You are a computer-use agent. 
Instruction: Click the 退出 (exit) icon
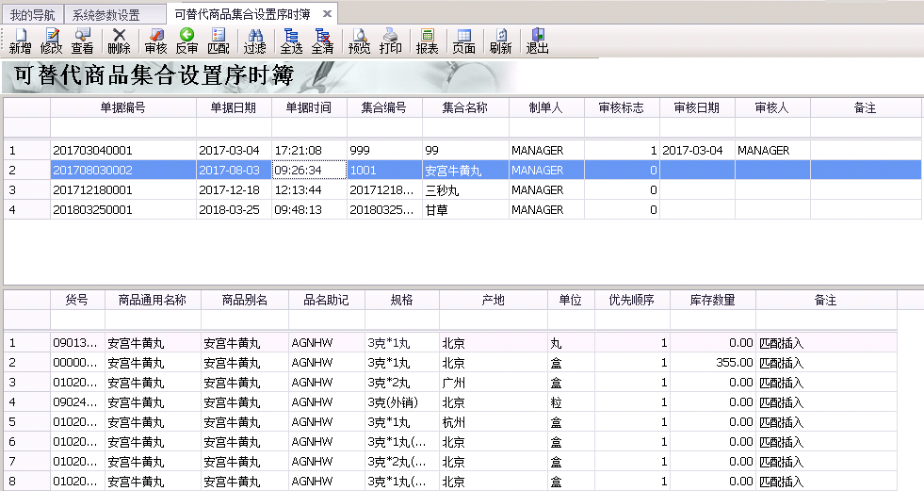point(538,41)
